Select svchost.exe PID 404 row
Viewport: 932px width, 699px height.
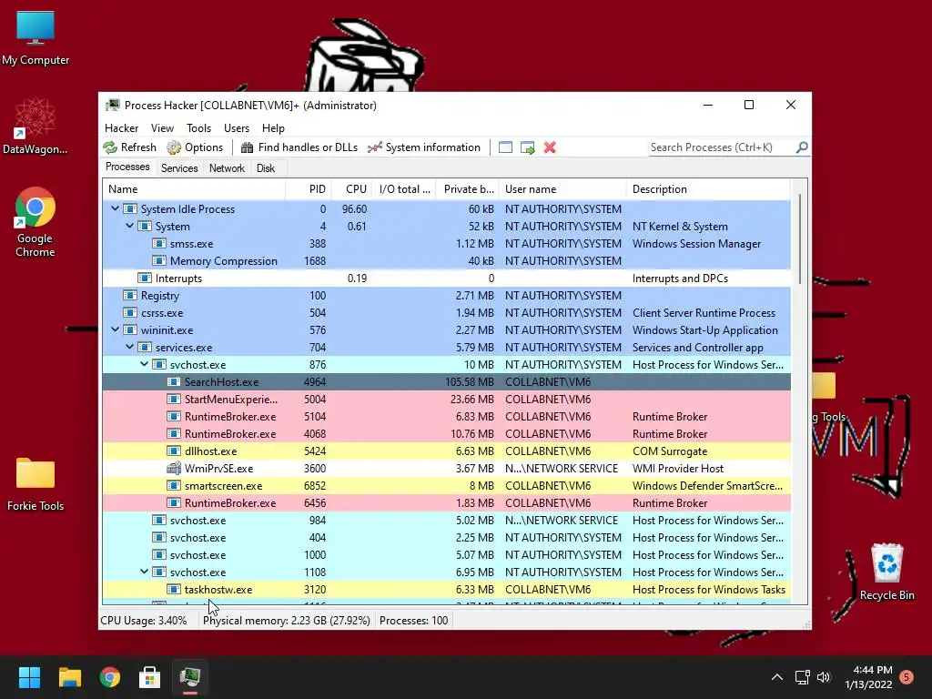click(x=446, y=537)
